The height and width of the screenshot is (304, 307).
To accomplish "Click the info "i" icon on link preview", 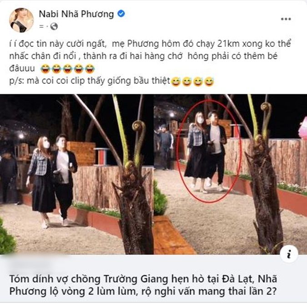I will pos(289,253).
